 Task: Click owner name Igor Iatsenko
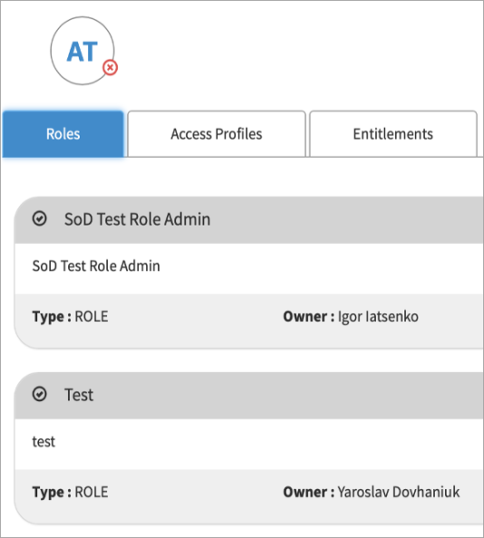pyautogui.click(x=378, y=316)
